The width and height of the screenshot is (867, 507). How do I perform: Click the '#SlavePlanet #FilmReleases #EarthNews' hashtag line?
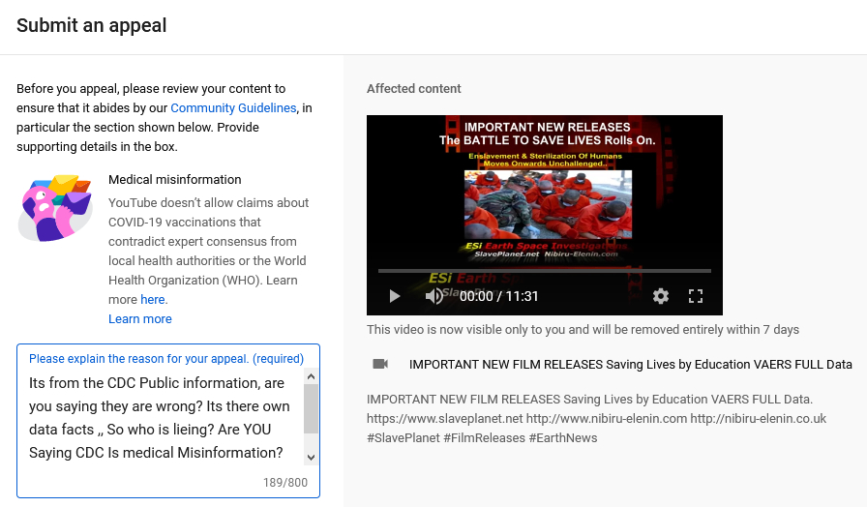coord(482,438)
